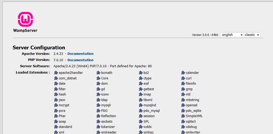Click the WampServer name under logo
Viewport: 273px width, 134px height.
[x=25, y=31]
